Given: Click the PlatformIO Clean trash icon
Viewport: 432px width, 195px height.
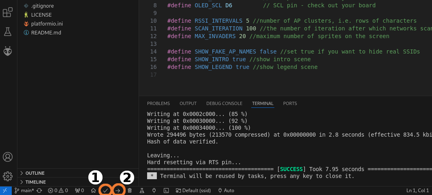Looking at the screenshot, I should click(130, 190).
